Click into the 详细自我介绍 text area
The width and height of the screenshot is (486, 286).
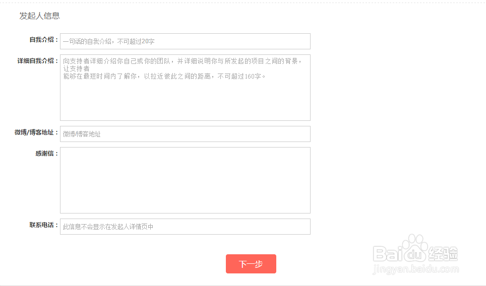[185, 88]
